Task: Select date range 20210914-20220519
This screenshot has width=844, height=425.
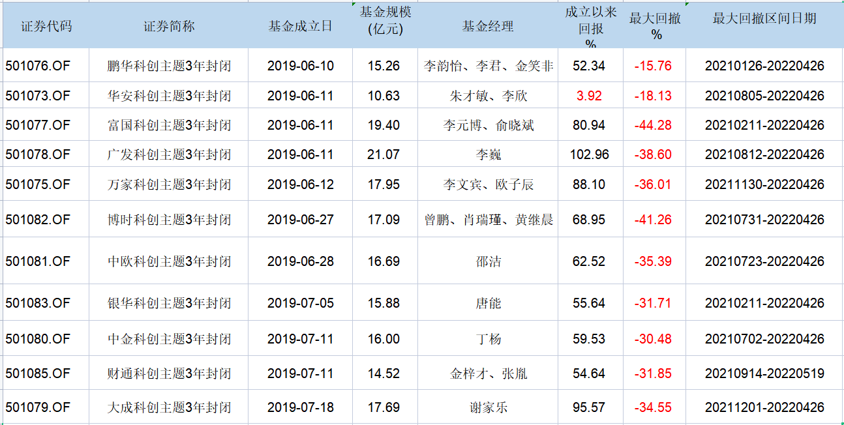Action: click(x=764, y=374)
